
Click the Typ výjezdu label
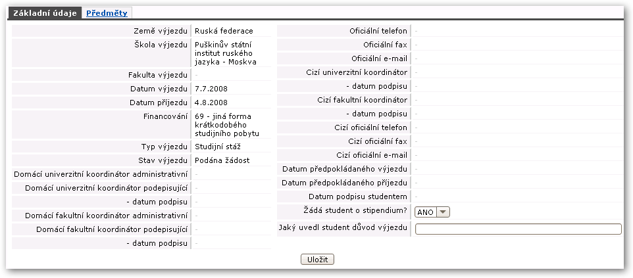[x=165, y=147]
